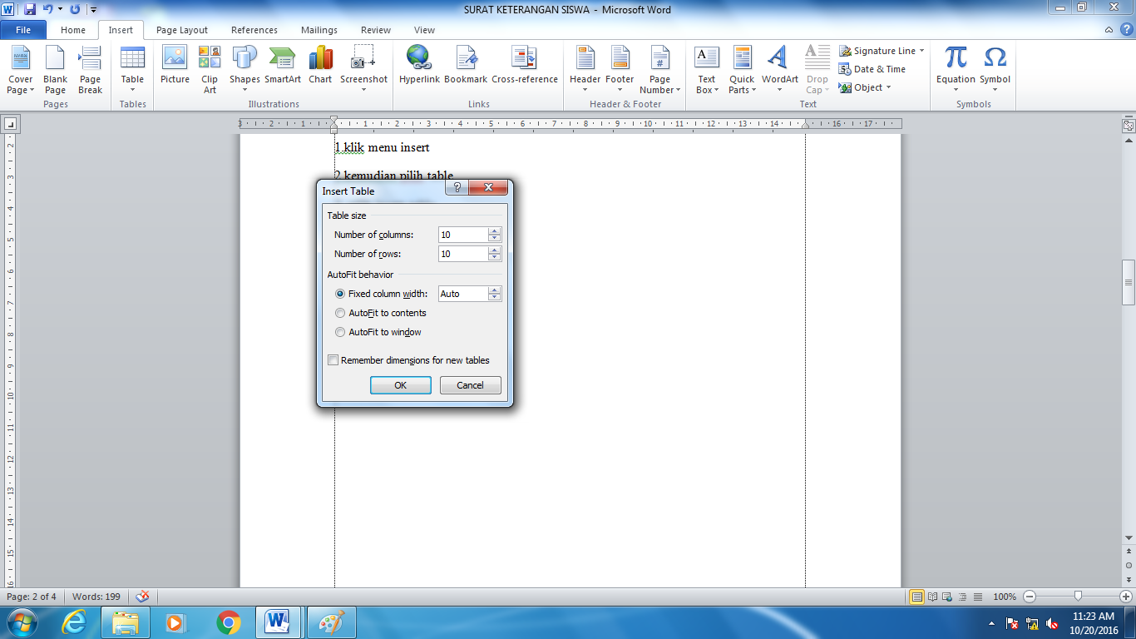Select Fixed column width option
The width and height of the screenshot is (1136, 639).
pyautogui.click(x=340, y=293)
